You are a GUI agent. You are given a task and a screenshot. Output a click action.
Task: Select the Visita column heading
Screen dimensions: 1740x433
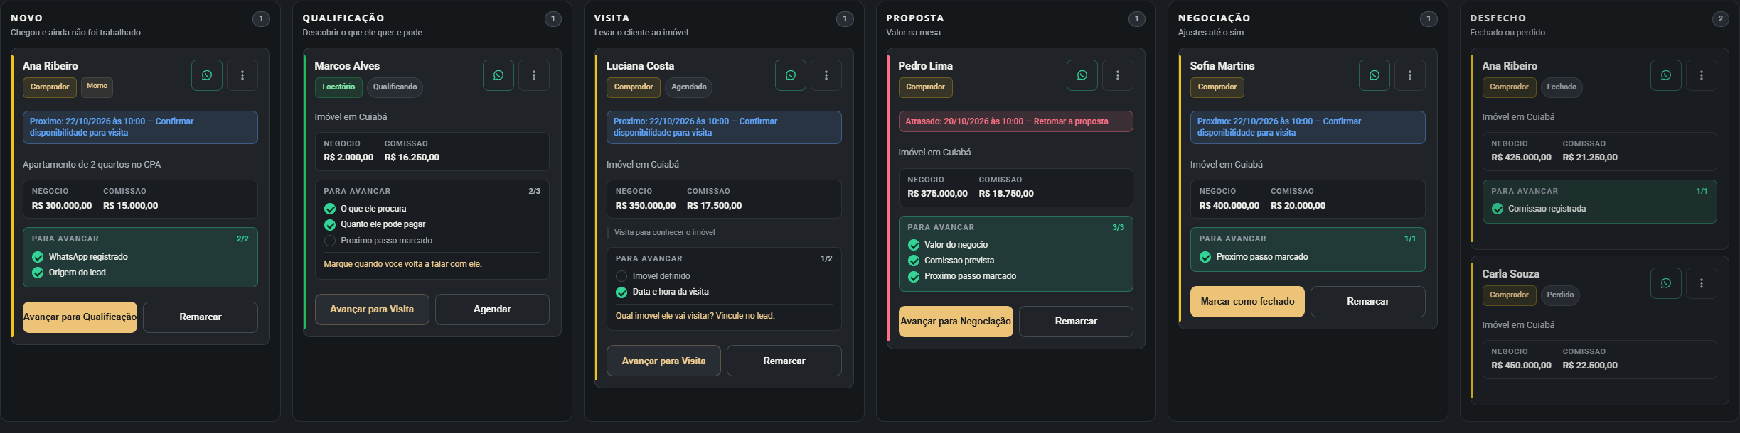click(612, 18)
